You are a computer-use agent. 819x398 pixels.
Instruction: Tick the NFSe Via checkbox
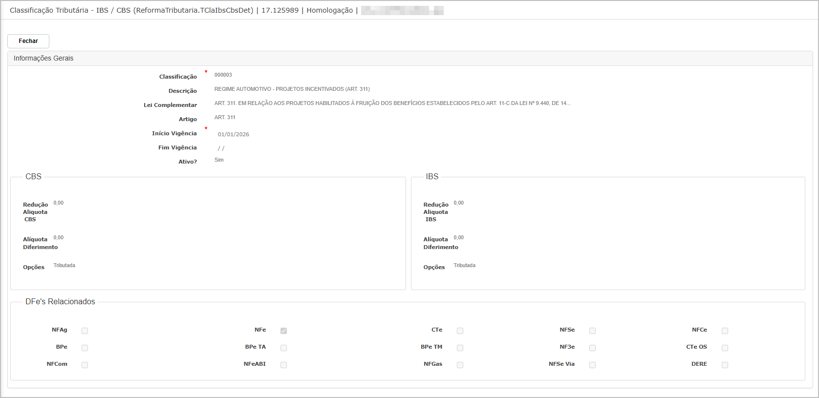tap(592, 365)
